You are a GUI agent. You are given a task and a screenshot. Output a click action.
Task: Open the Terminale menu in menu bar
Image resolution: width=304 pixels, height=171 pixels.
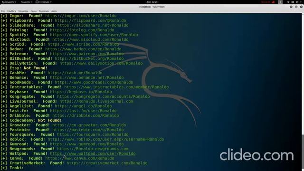point(44,11)
